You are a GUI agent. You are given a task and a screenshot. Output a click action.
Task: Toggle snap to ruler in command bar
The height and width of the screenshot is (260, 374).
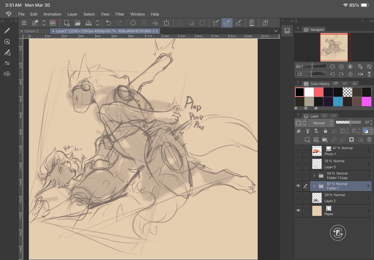point(216,23)
